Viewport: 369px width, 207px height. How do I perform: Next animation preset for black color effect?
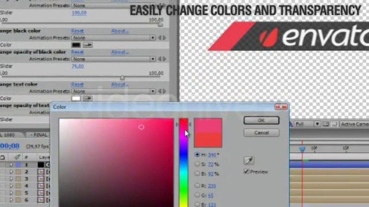coord(164,38)
